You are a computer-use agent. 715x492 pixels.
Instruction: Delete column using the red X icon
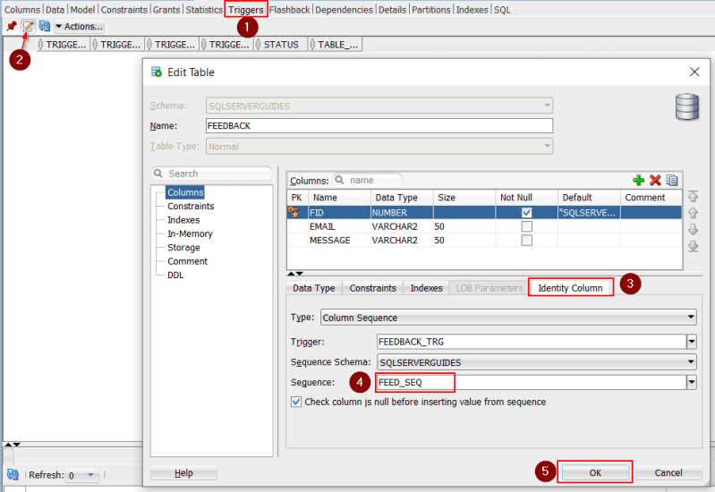click(655, 180)
